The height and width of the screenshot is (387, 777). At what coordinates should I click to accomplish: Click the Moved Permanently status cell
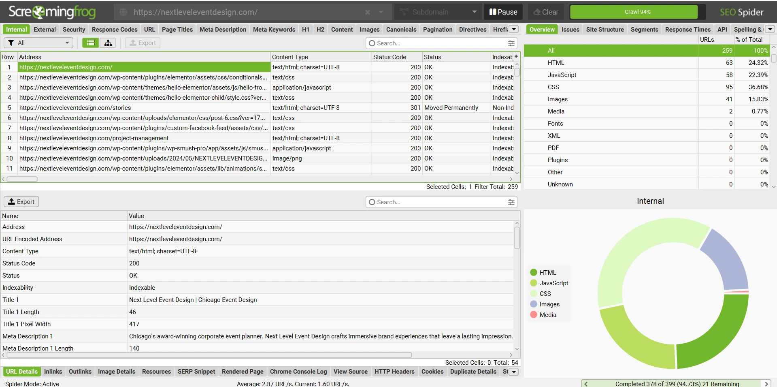pos(456,108)
